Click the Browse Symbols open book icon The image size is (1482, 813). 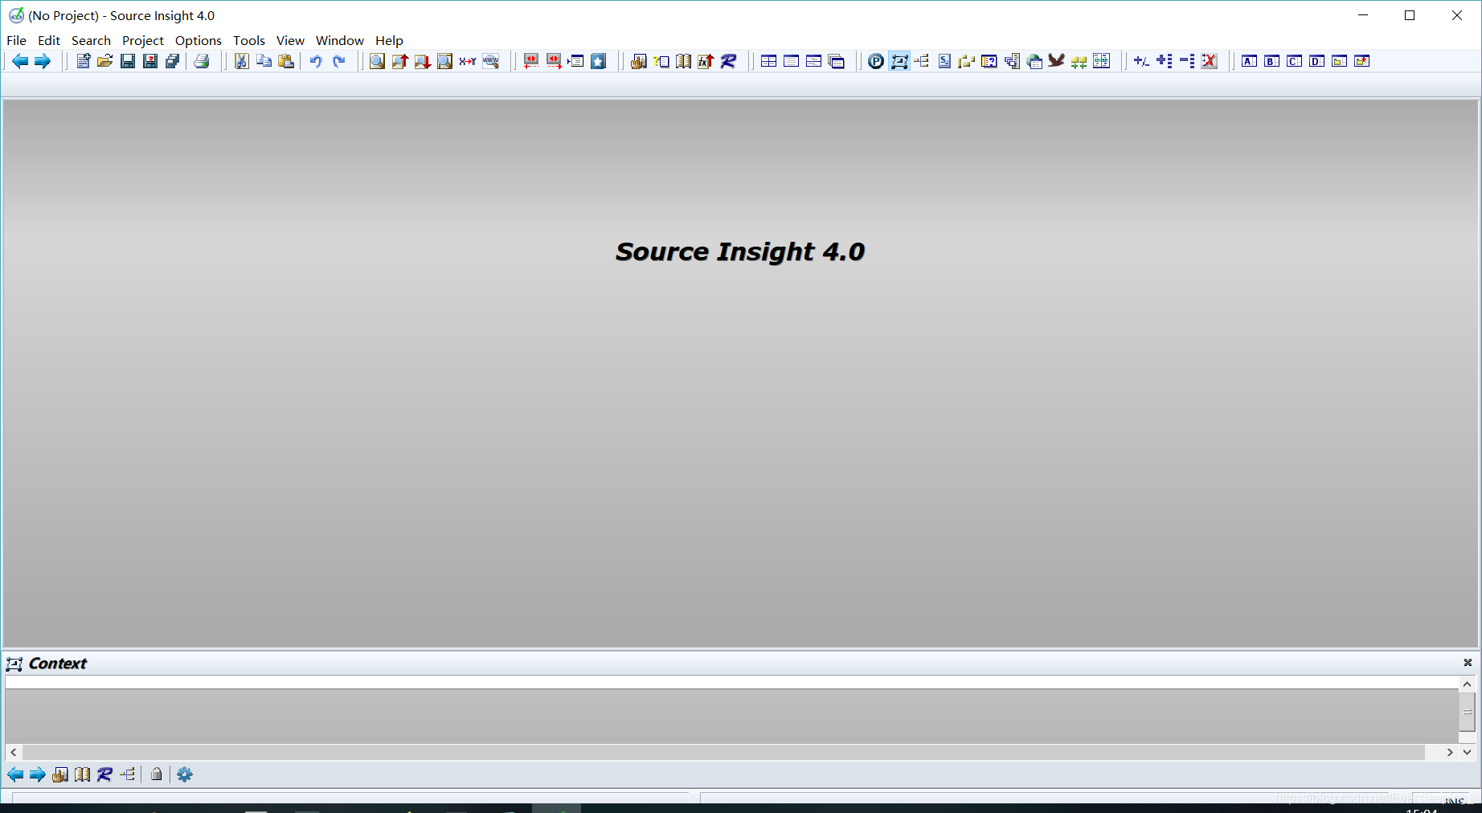684,61
